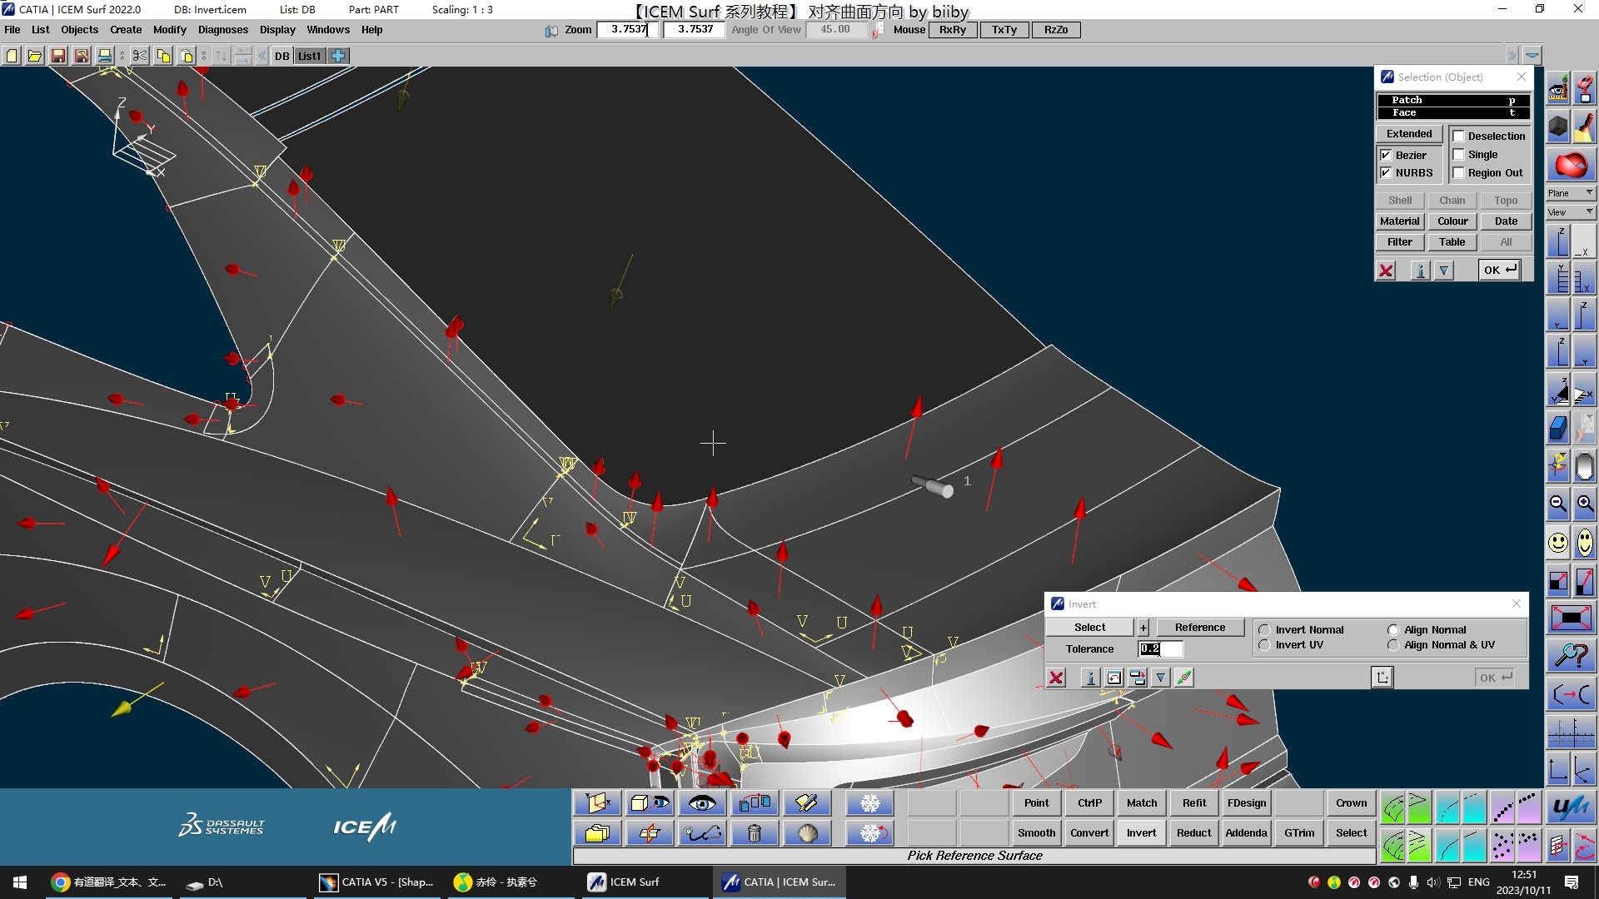1599x899 pixels.
Task: Click the Save As floppy-with-pencil icon
Action: [x=82, y=56]
